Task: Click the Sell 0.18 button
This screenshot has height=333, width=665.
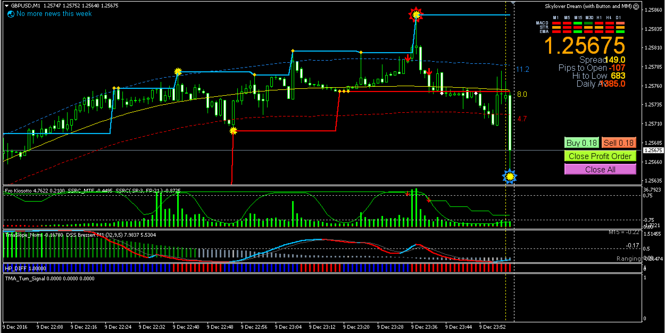Action: pos(619,143)
